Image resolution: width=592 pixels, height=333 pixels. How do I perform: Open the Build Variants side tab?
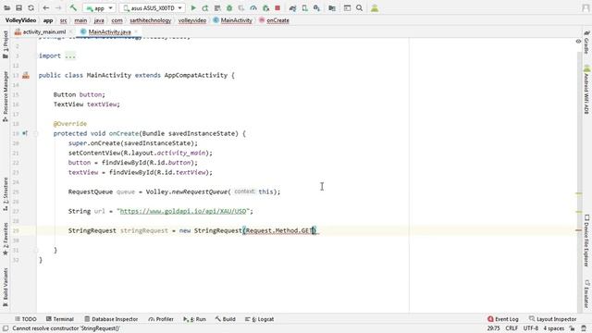[x=6, y=288]
